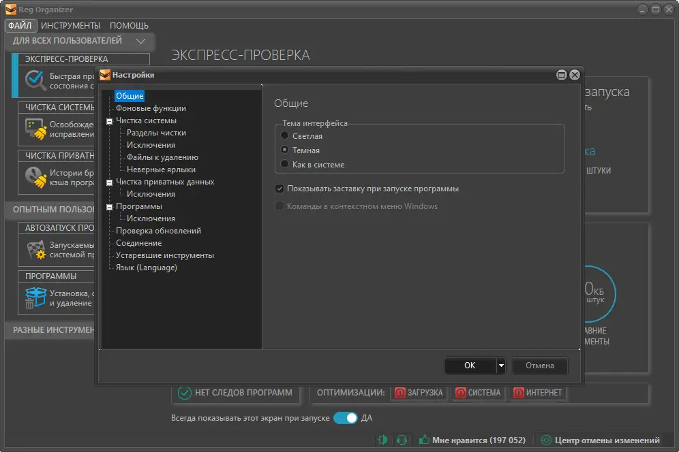
Task: Expand the ДЛЯ ВСЕХ ПОЛЬЗОВАТЕЛЕЙ chevron
Action: tap(140, 41)
